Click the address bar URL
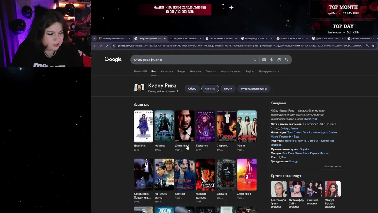 click(240, 46)
